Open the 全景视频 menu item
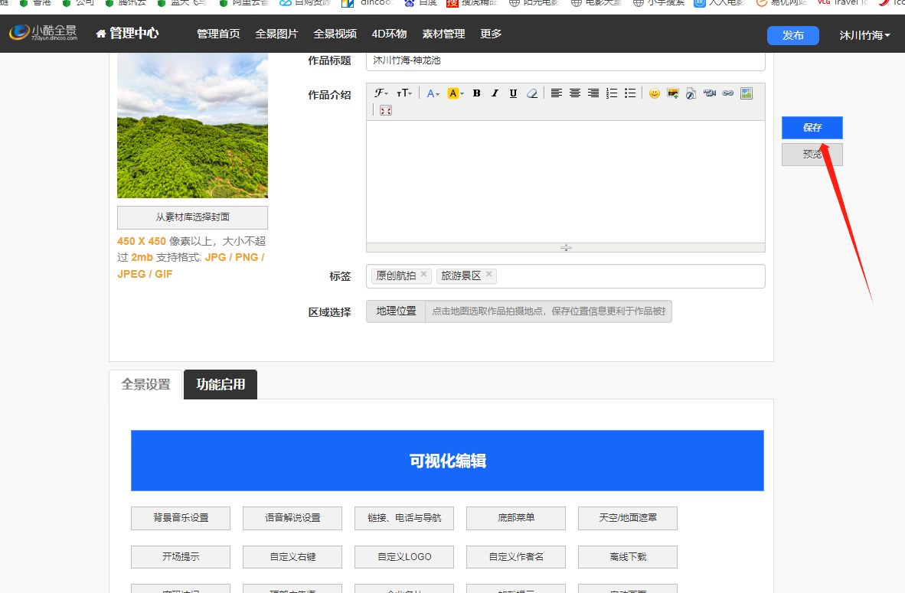Screen dimensions: 905x593 click(335, 34)
